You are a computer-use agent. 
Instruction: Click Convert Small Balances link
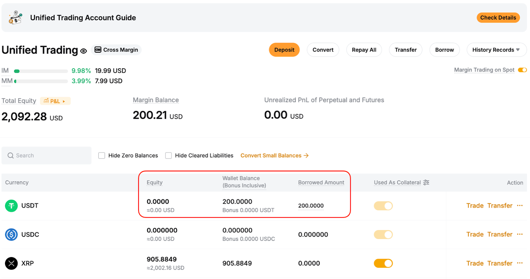point(274,156)
